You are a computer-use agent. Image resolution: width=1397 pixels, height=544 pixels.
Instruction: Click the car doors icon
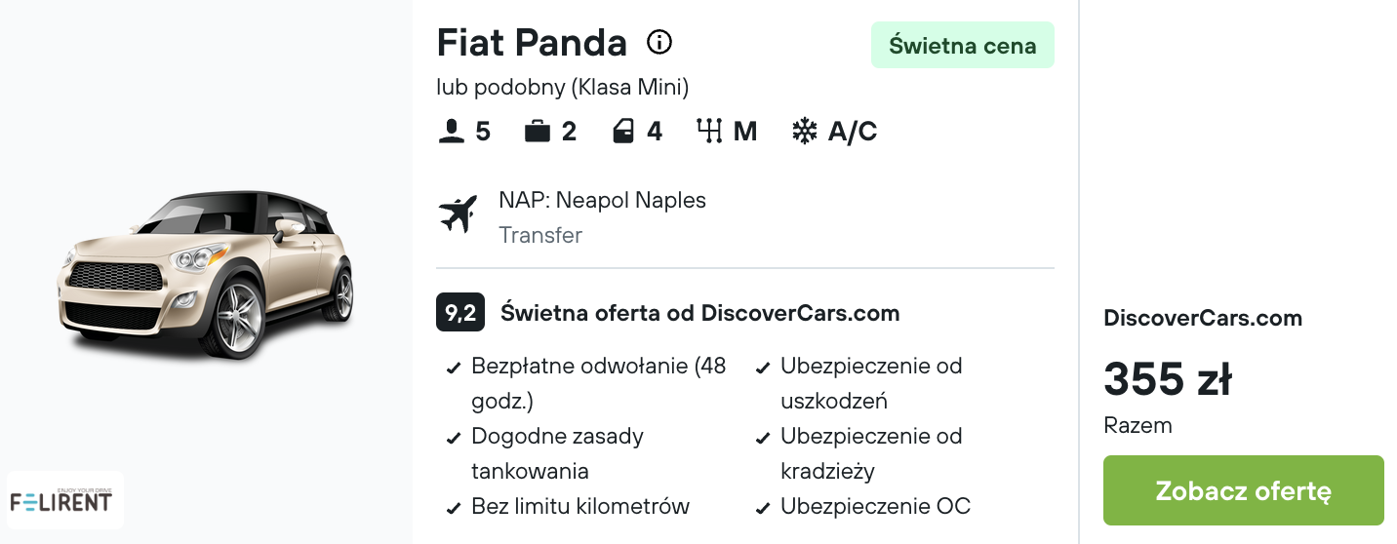point(623,132)
